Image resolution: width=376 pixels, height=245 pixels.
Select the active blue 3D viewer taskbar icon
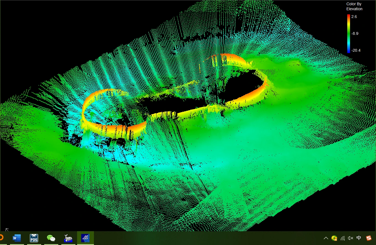(x=85, y=238)
